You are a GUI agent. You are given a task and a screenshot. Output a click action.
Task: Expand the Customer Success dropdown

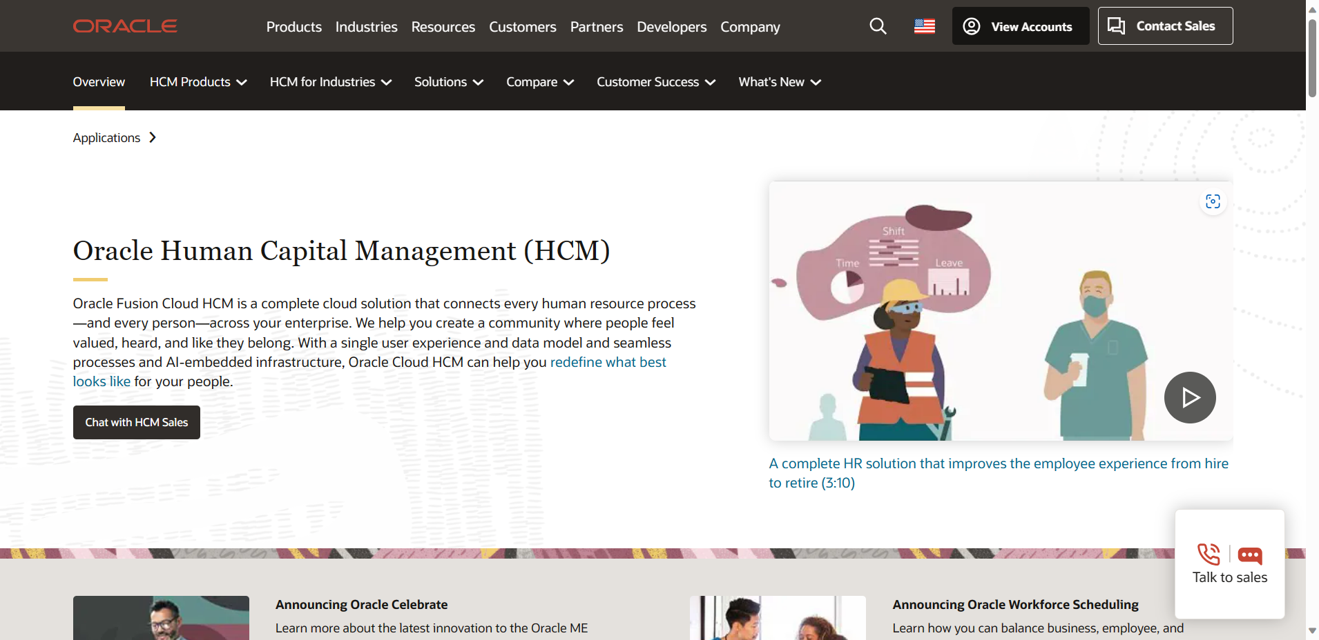coord(656,82)
